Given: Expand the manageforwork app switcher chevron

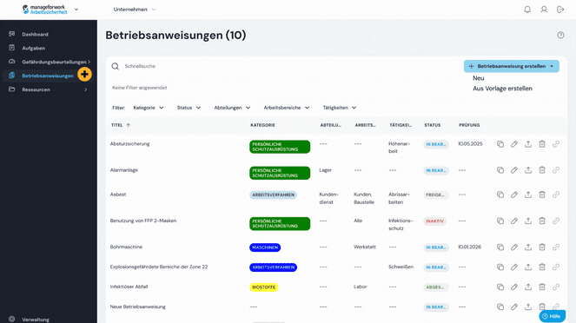Looking at the screenshot, I should (76, 10).
